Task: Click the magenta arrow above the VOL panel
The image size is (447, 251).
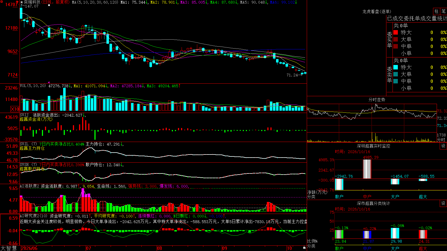Action: click(x=49, y=83)
